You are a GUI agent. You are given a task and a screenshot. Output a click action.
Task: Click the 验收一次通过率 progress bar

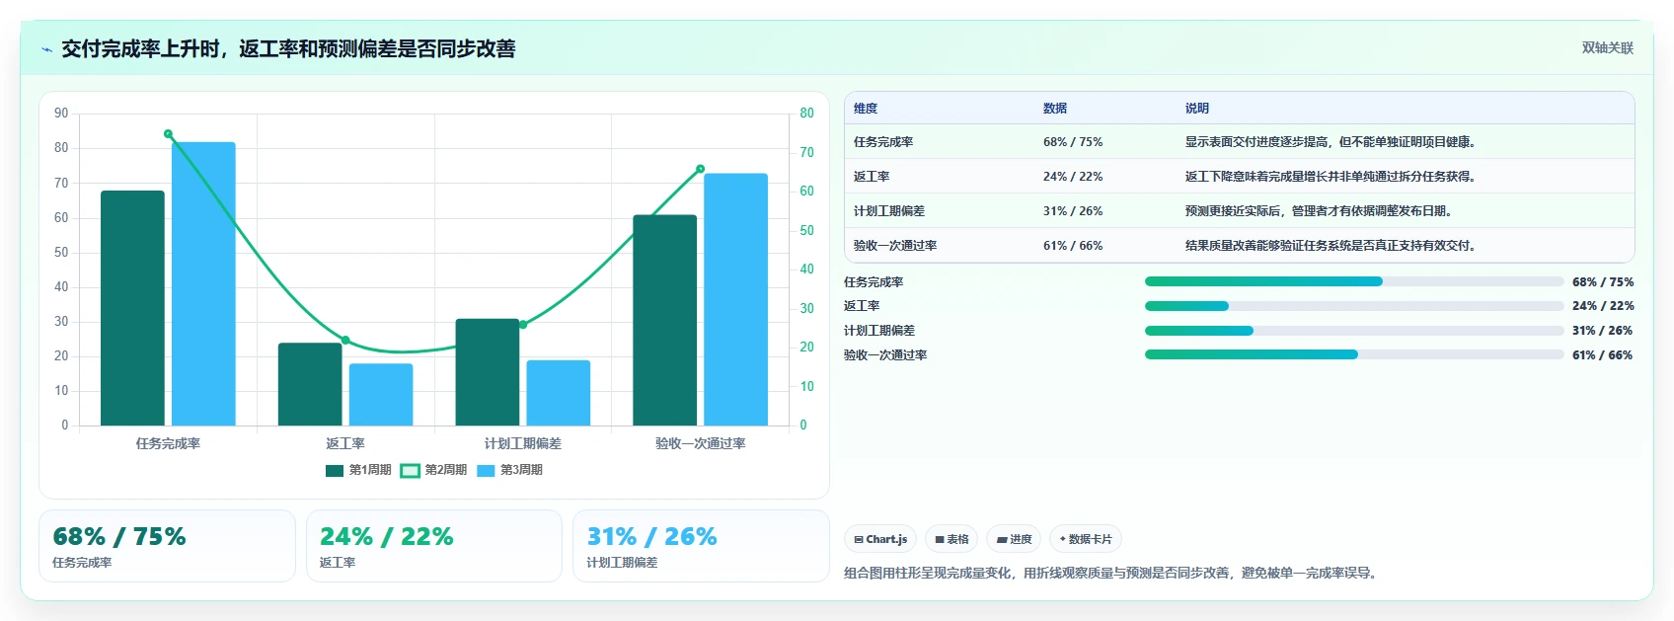[1354, 355]
